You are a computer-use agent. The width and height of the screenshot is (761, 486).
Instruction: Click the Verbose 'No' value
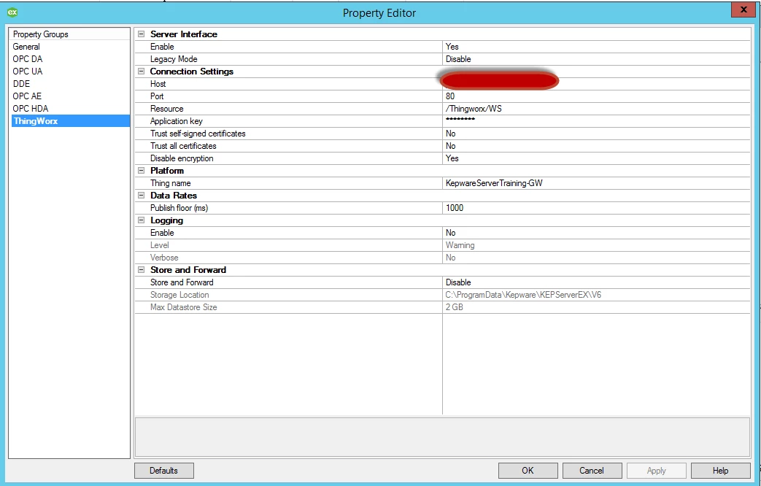pyautogui.click(x=597, y=258)
